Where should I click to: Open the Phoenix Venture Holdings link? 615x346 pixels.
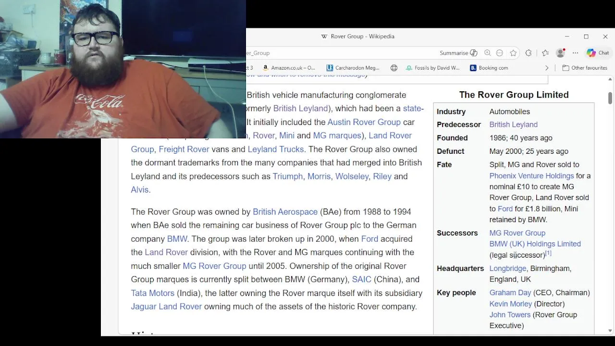pyautogui.click(x=531, y=176)
